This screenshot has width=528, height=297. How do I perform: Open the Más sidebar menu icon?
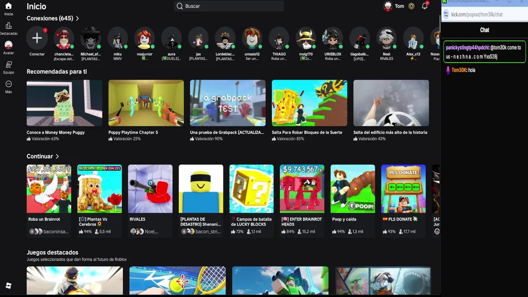click(8, 84)
